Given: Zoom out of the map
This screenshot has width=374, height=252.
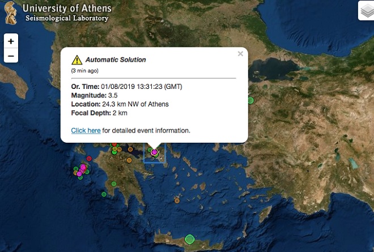Looking at the screenshot, I should coord(11,55).
